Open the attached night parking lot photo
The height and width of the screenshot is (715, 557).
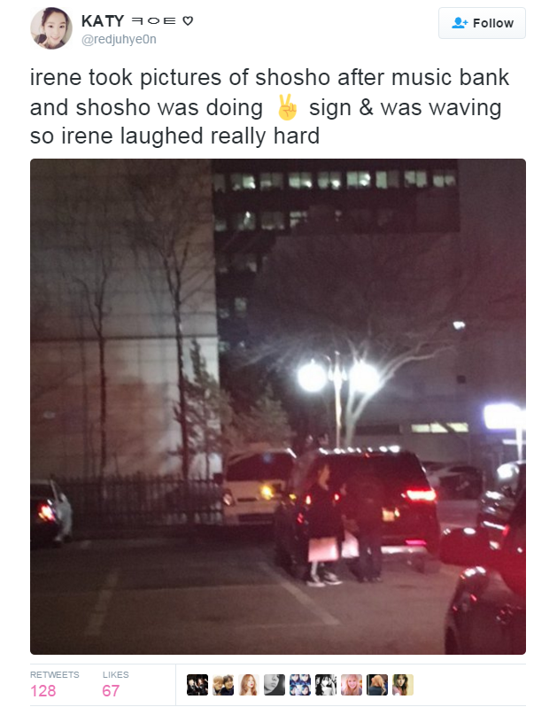278,407
